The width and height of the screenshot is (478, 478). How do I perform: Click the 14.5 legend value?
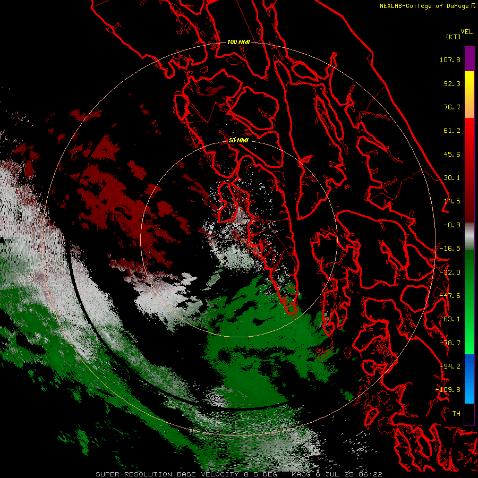[x=452, y=201]
